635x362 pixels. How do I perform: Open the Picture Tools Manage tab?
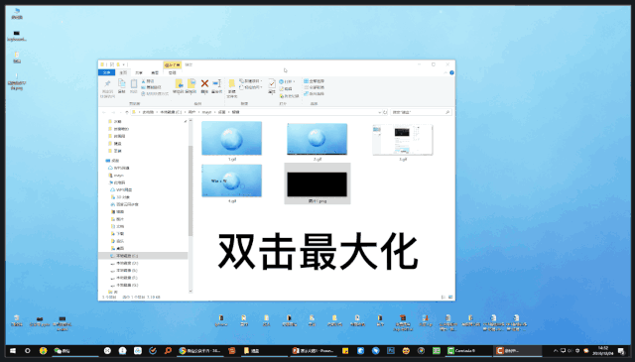click(172, 72)
